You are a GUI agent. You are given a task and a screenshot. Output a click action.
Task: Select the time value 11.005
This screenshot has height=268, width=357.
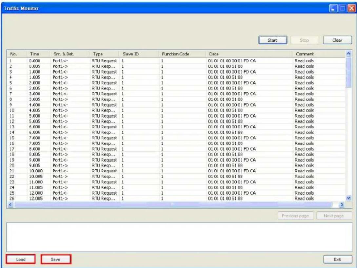tap(36, 188)
